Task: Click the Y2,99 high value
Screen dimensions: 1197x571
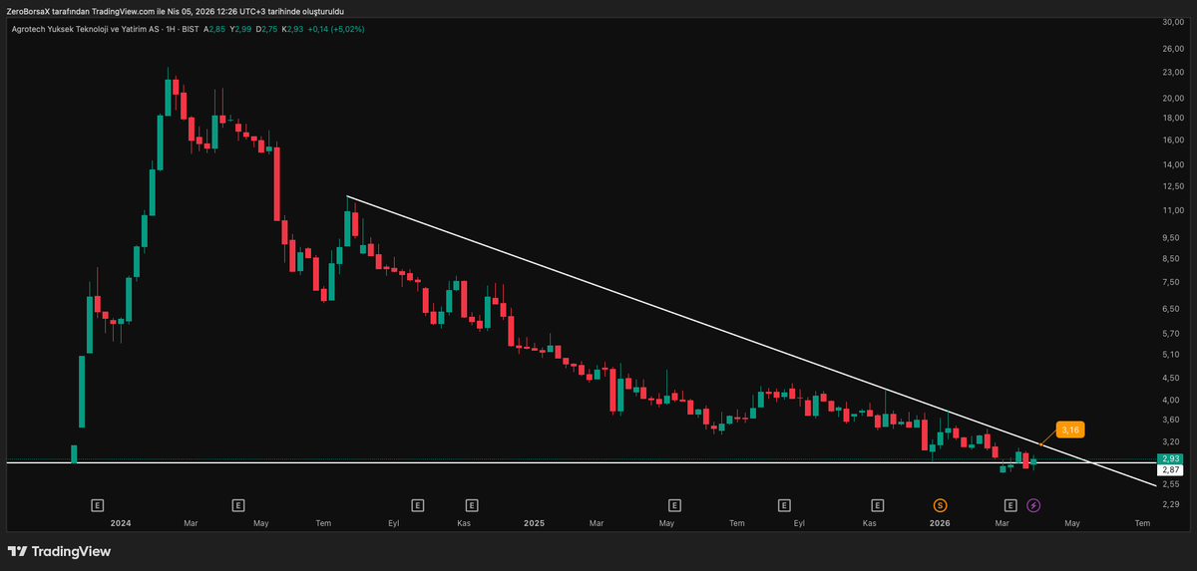Action: point(239,29)
